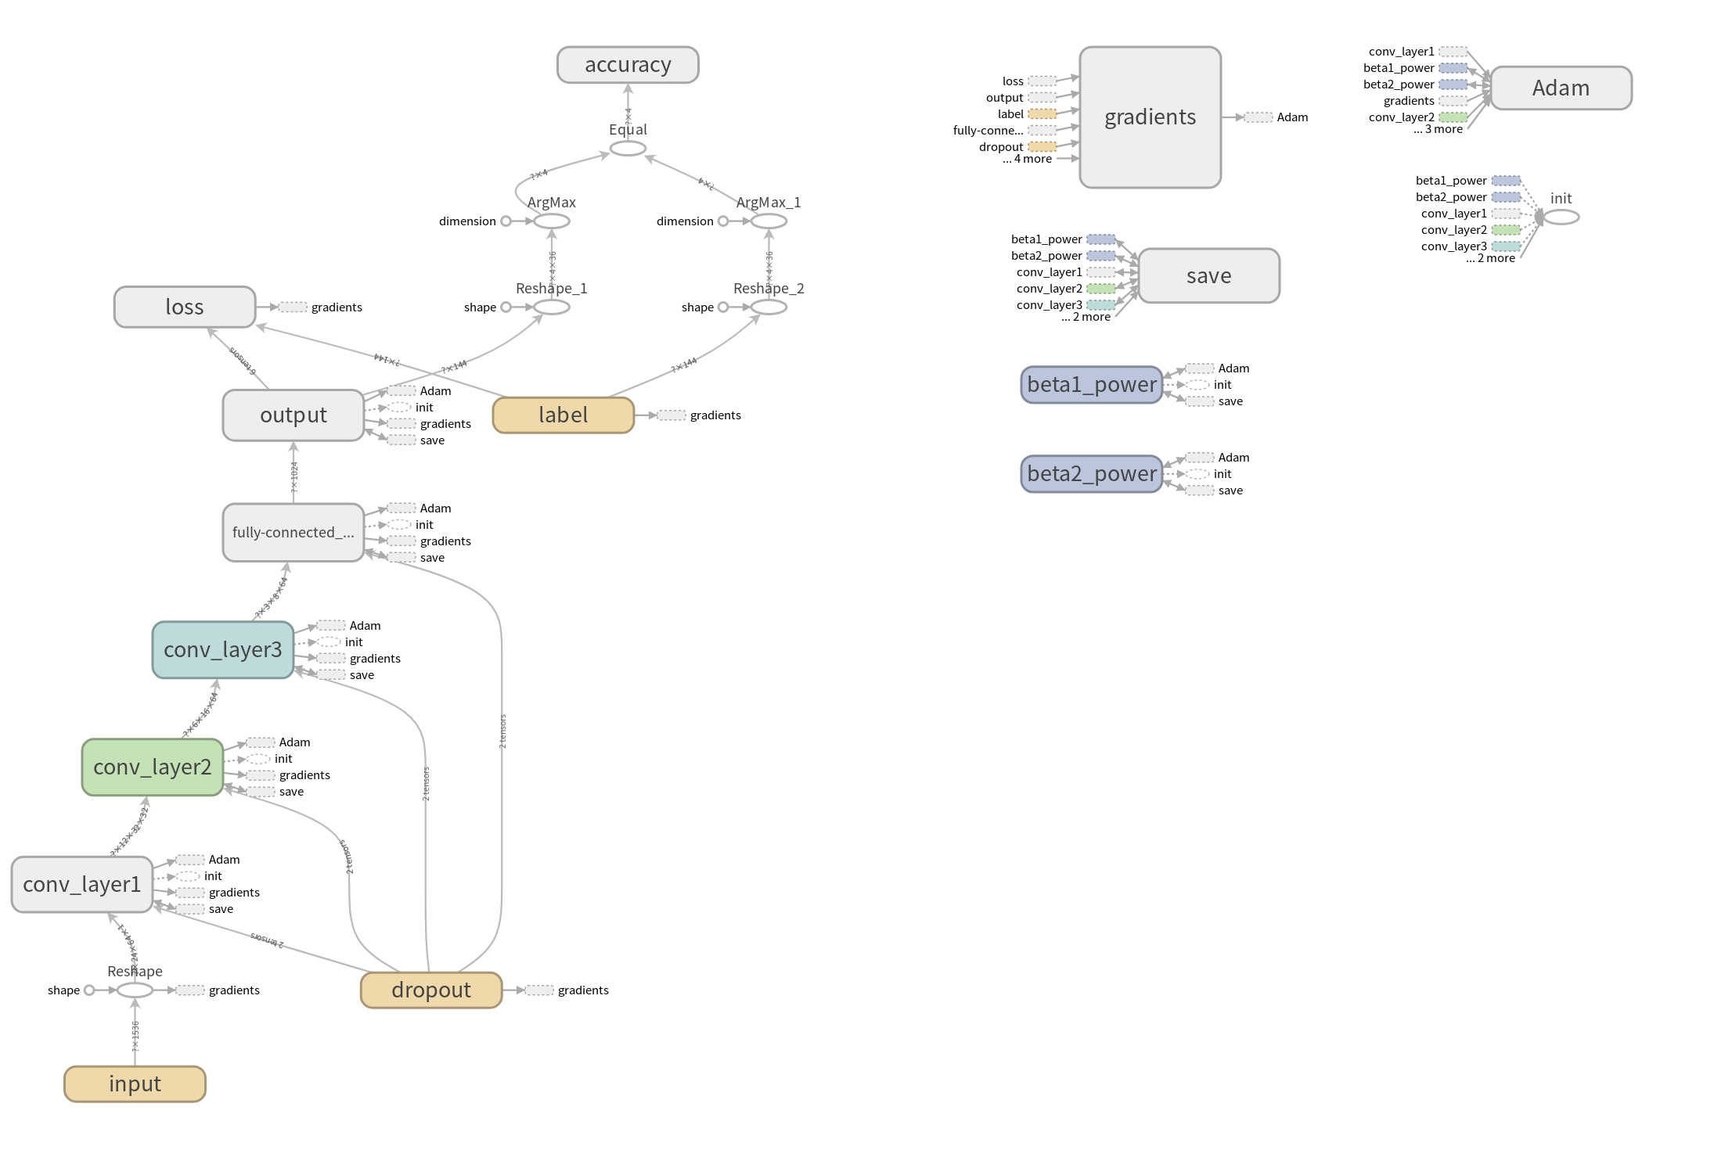Viewport: 1714px width, 1150px height.
Task: Open the loss namespace node
Action: pos(185,307)
